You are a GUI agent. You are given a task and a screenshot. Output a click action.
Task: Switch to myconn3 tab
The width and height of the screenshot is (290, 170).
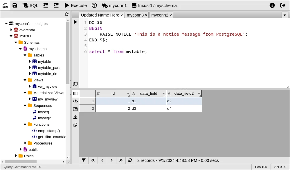pos(135,15)
